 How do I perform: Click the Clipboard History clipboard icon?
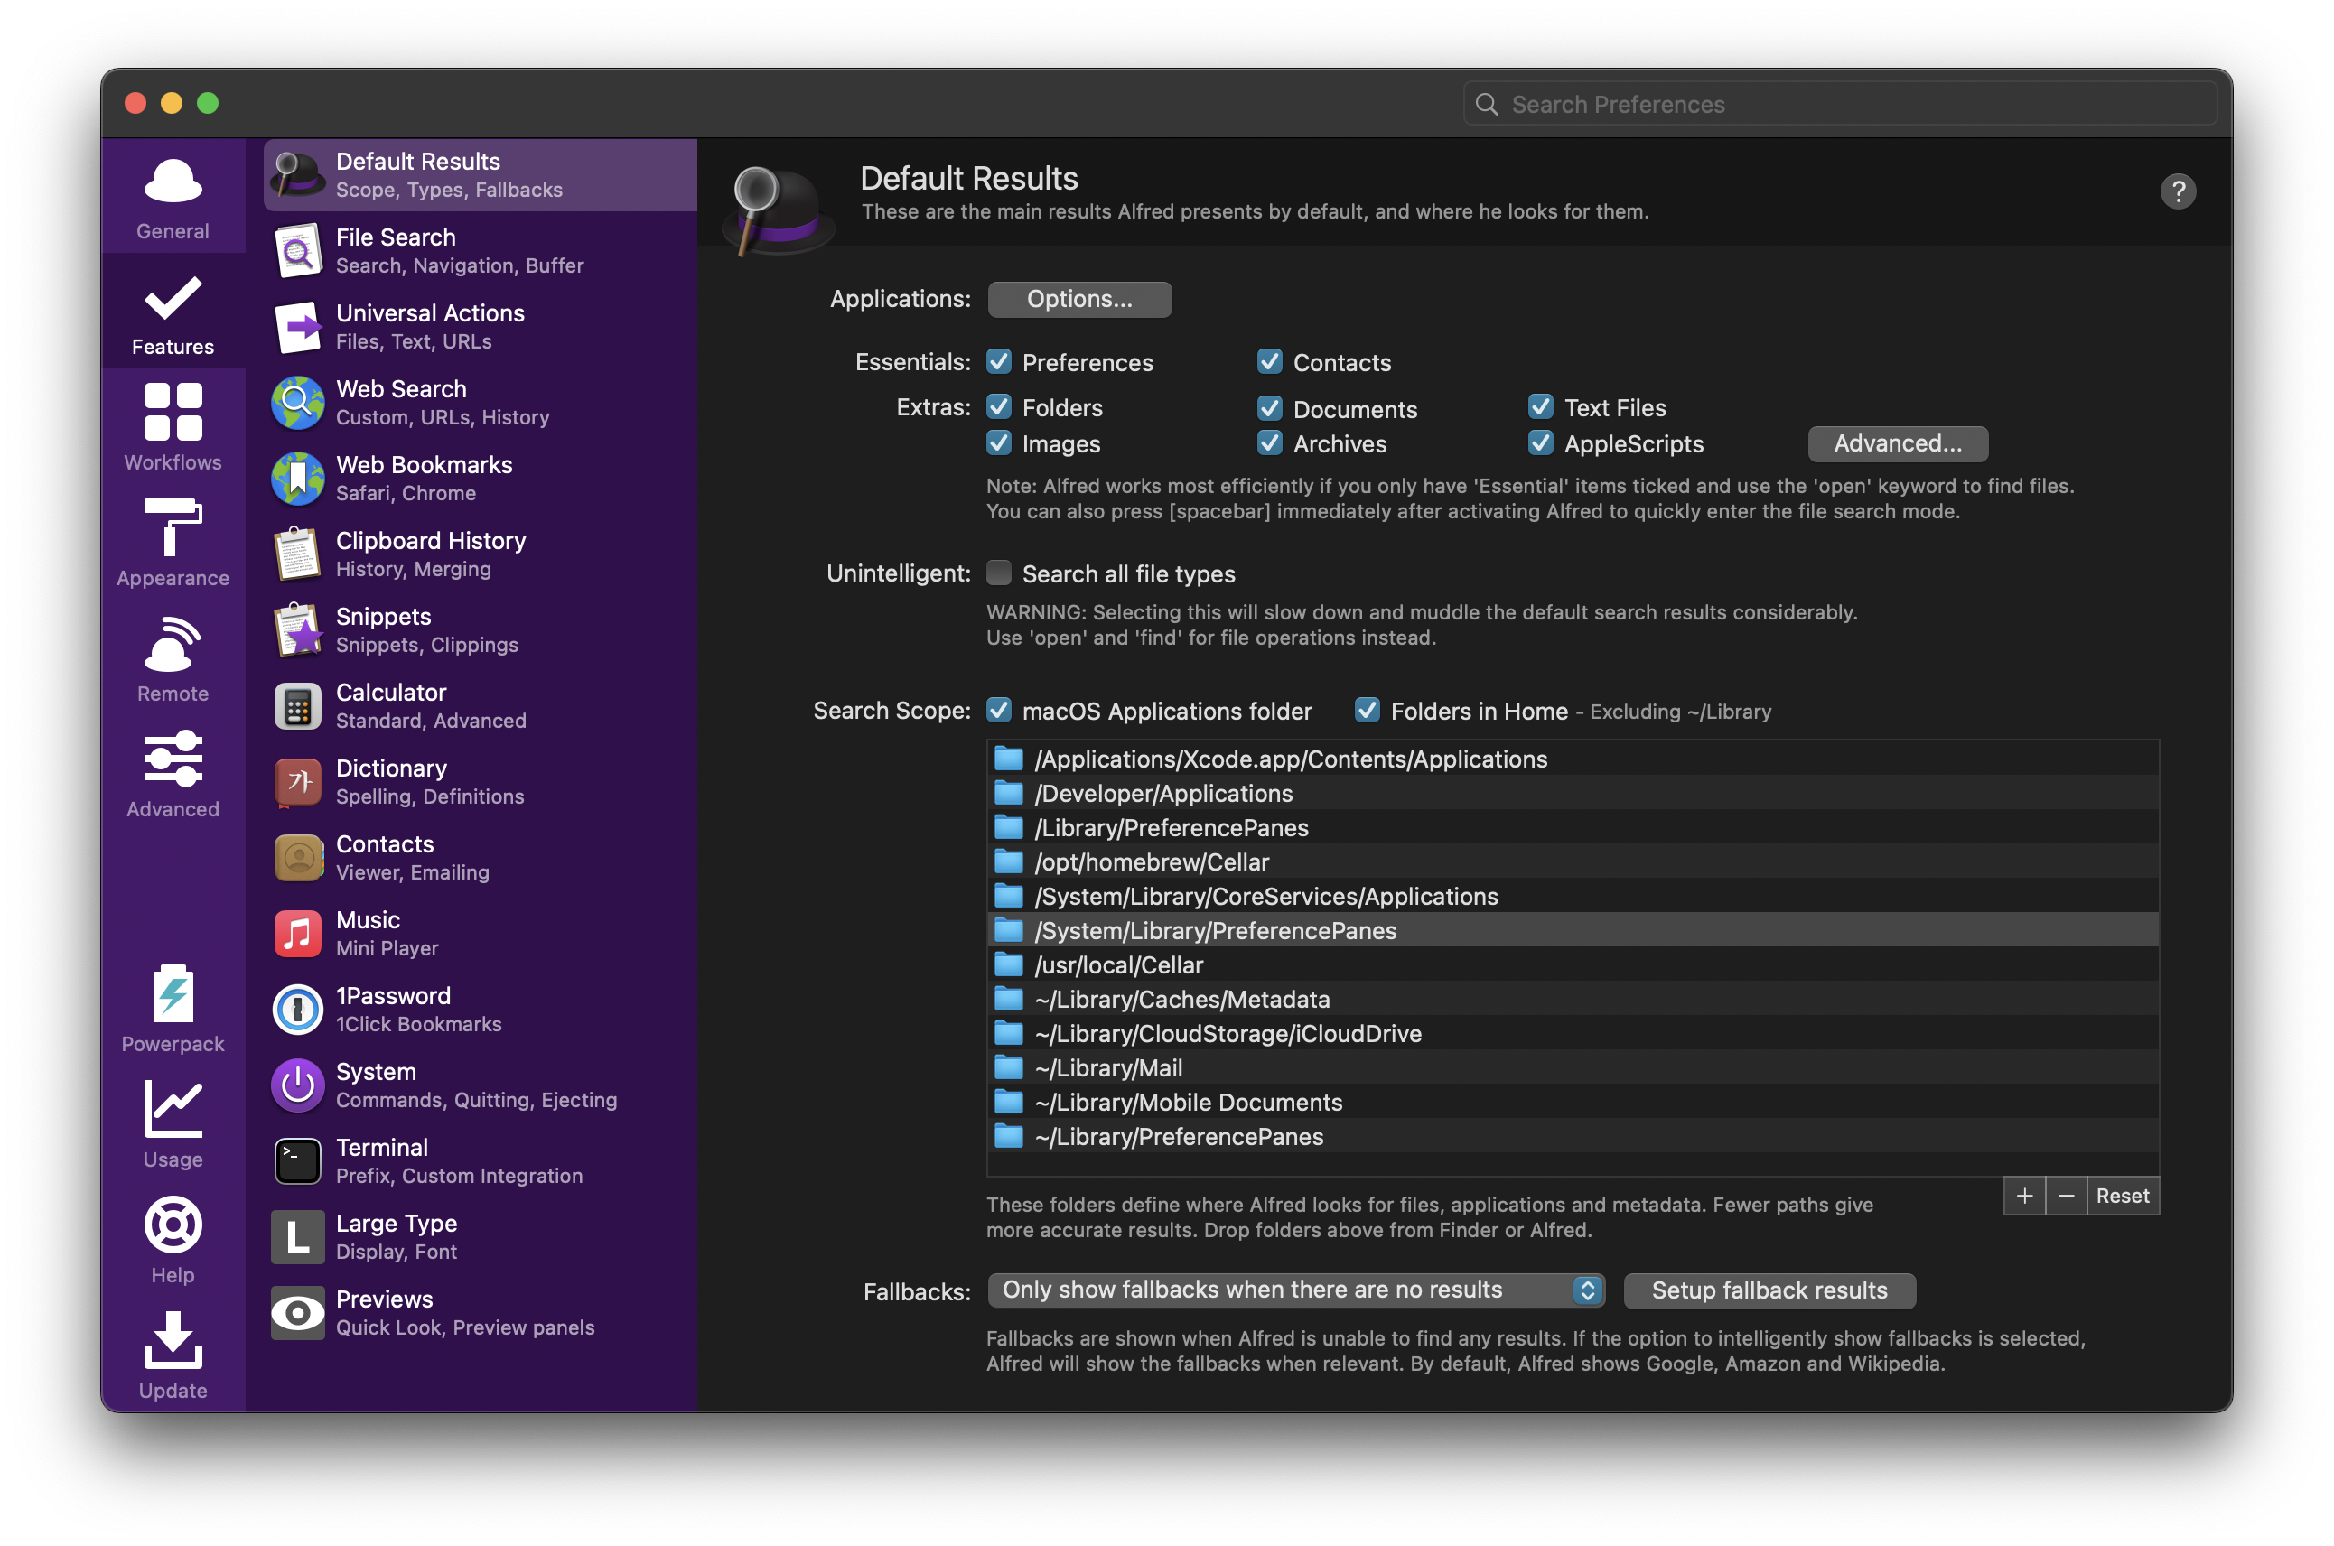tap(298, 555)
